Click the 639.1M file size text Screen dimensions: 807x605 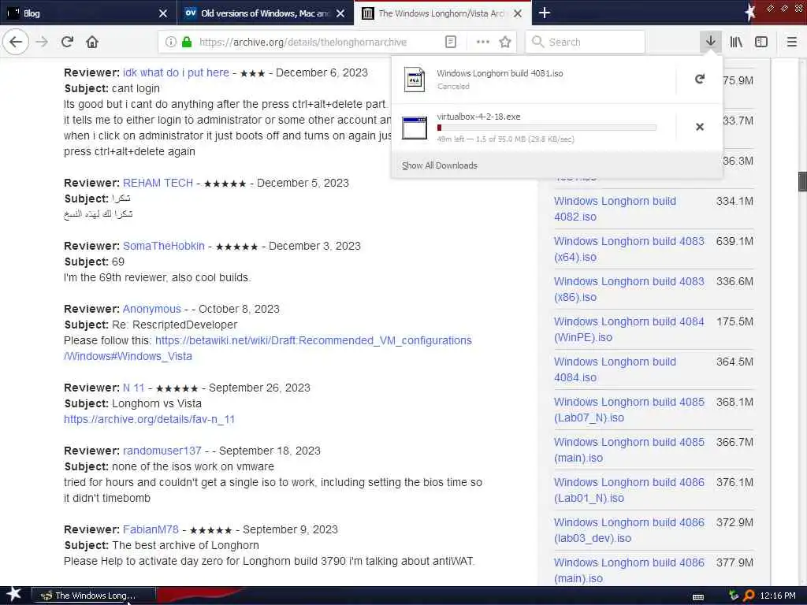coord(734,241)
